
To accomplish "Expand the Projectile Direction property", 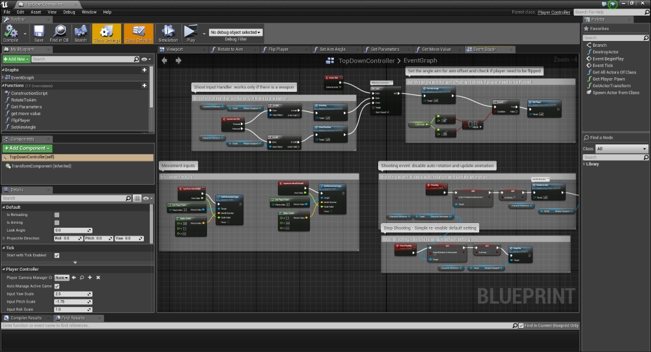I will pyautogui.click(x=4, y=238).
